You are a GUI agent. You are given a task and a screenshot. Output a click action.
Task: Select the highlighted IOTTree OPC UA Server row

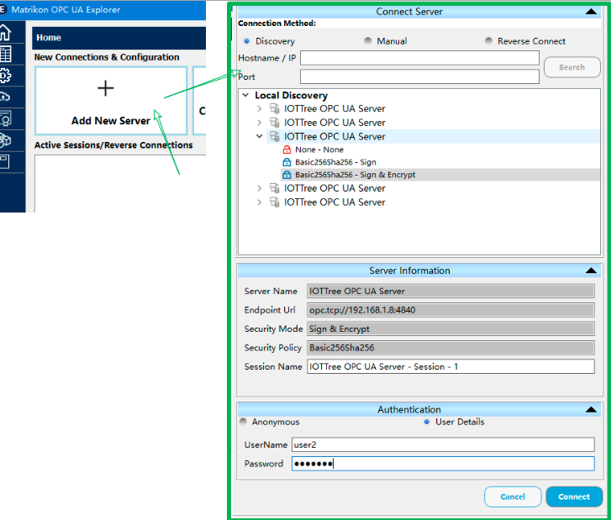[x=433, y=136]
